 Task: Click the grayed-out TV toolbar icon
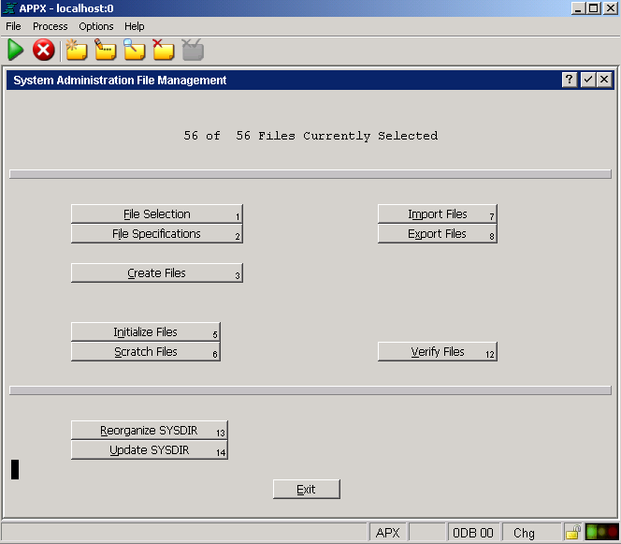point(192,50)
